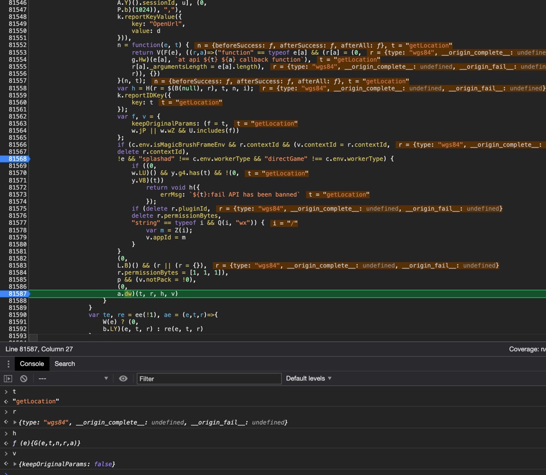
Task: Expand the wgs84 object in console
Action: click(x=15, y=422)
